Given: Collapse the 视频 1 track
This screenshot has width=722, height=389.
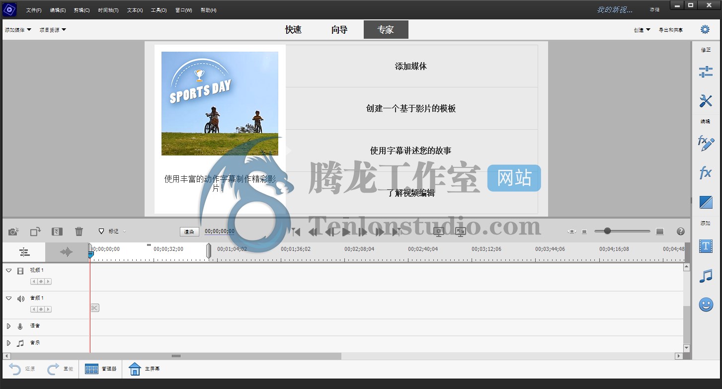Looking at the screenshot, I should point(8,271).
